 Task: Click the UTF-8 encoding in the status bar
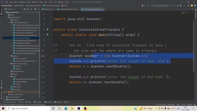[183, 105]
